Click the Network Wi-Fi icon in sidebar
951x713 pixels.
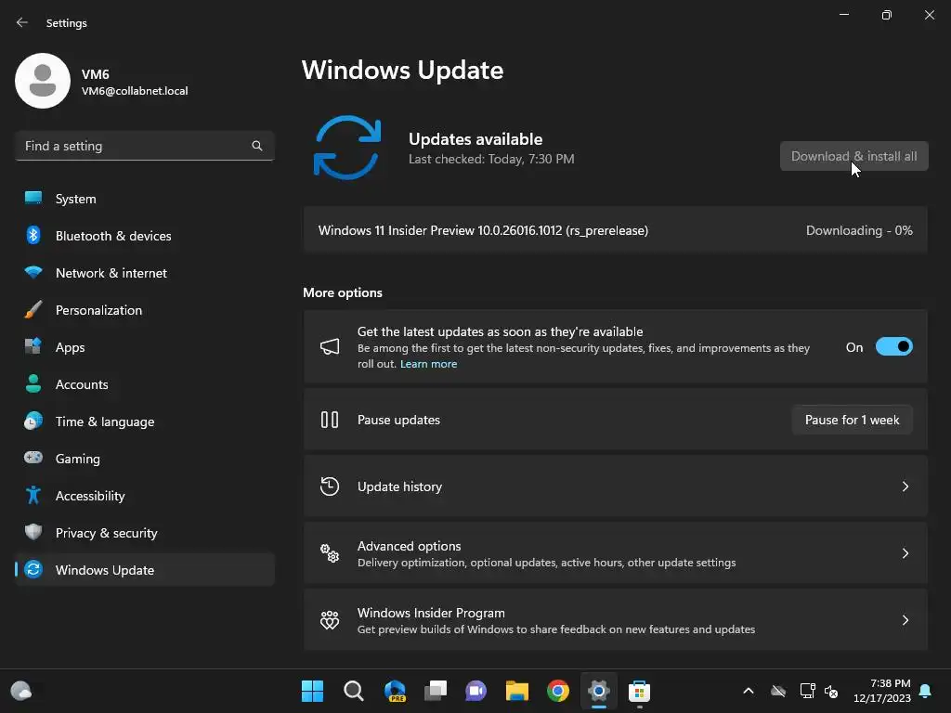pyautogui.click(x=33, y=272)
